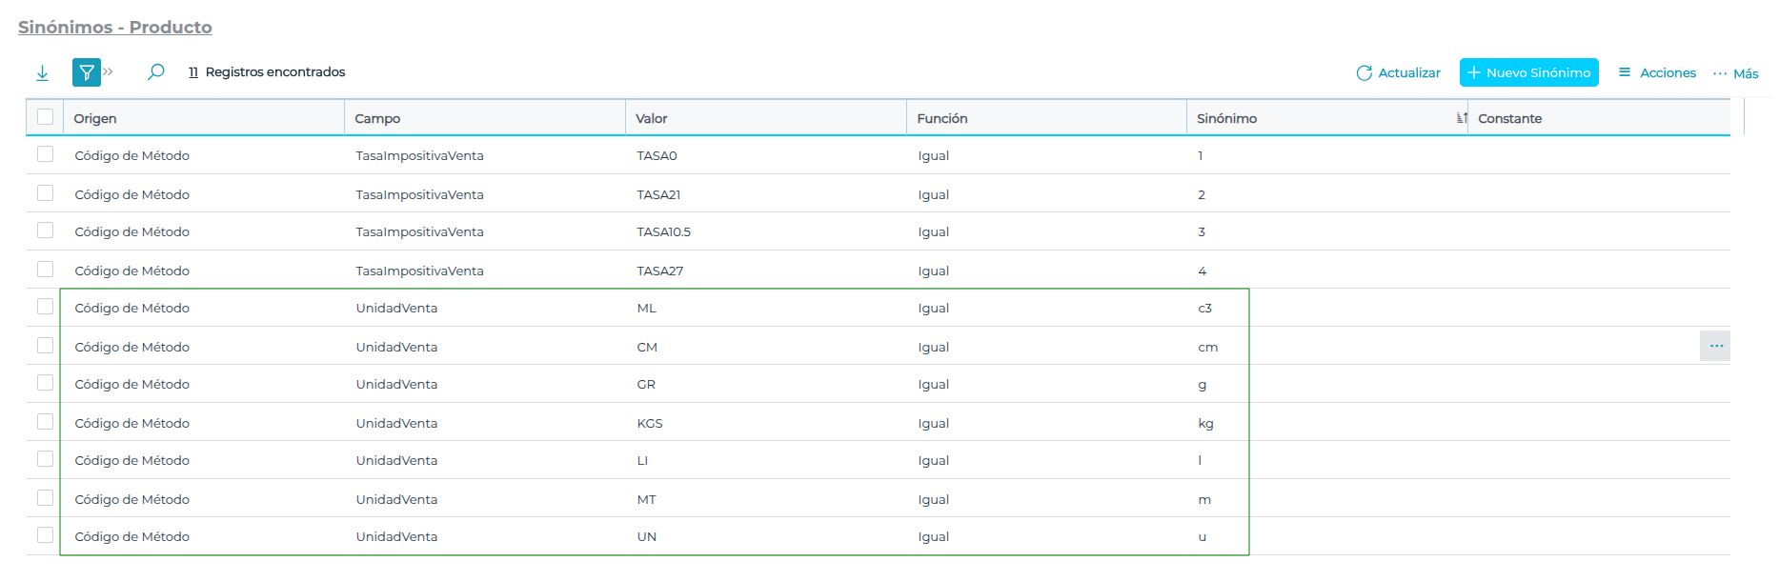Click the download export icon
This screenshot has height=582, width=1779.
[x=42, y=73]
